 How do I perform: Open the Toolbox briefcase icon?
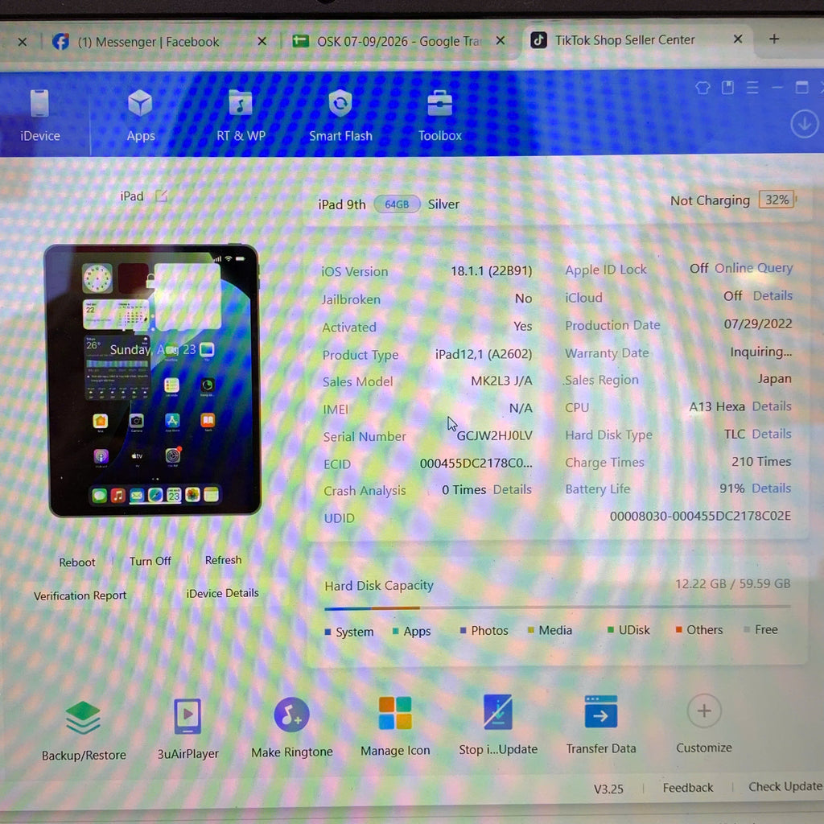pyautogui.click(x=440, y=103)
